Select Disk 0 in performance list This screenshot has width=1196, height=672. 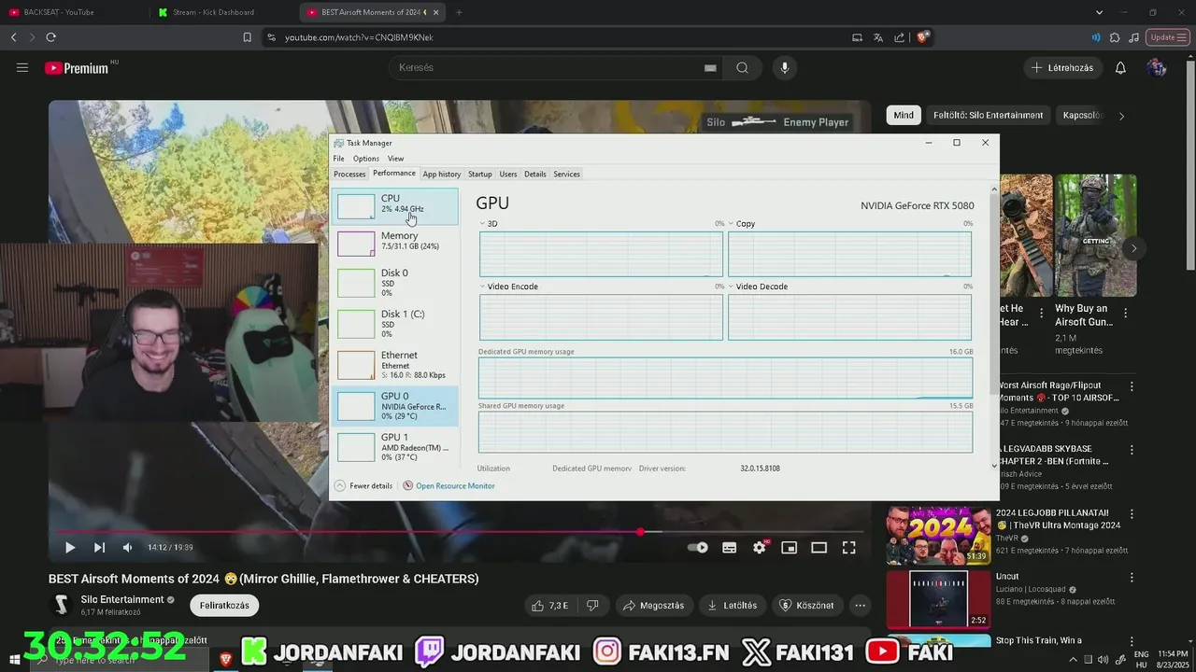click(395, 283)
